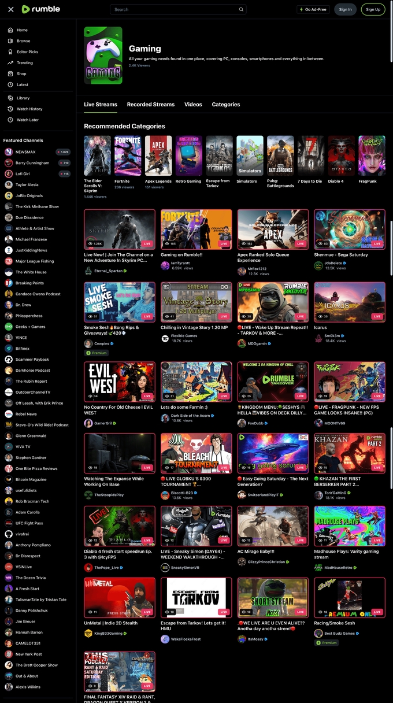
Task: Open Dr Disrespect channel avatar
Action: tap(9, 556)
